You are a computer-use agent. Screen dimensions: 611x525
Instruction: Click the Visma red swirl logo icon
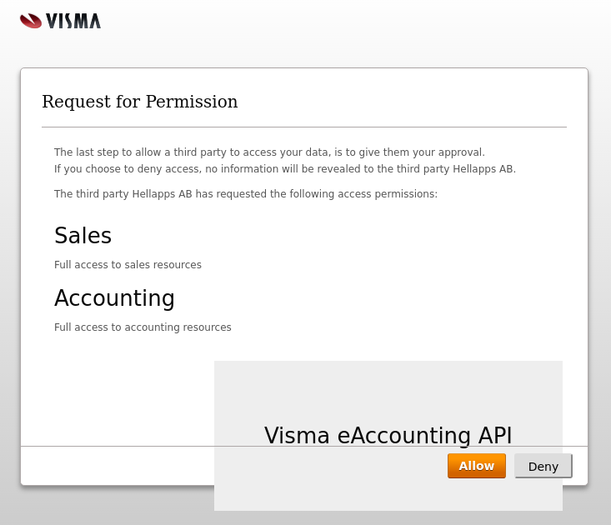tap(31, 21)
